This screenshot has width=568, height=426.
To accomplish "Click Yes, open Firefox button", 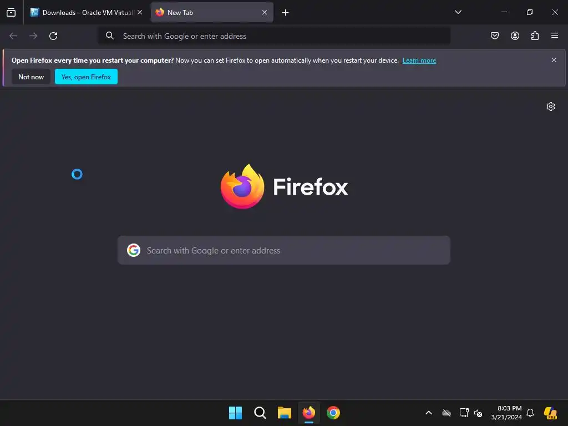I will pyautogui.click(x=86, y=77).
